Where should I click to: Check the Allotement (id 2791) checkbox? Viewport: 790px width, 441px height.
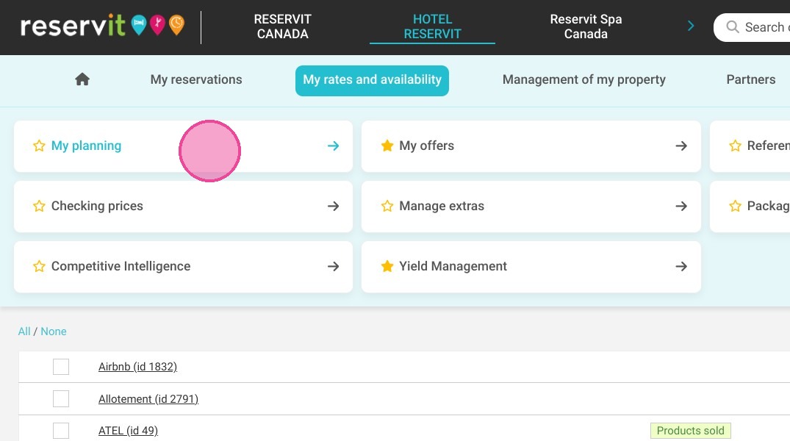tap(61, 398)
